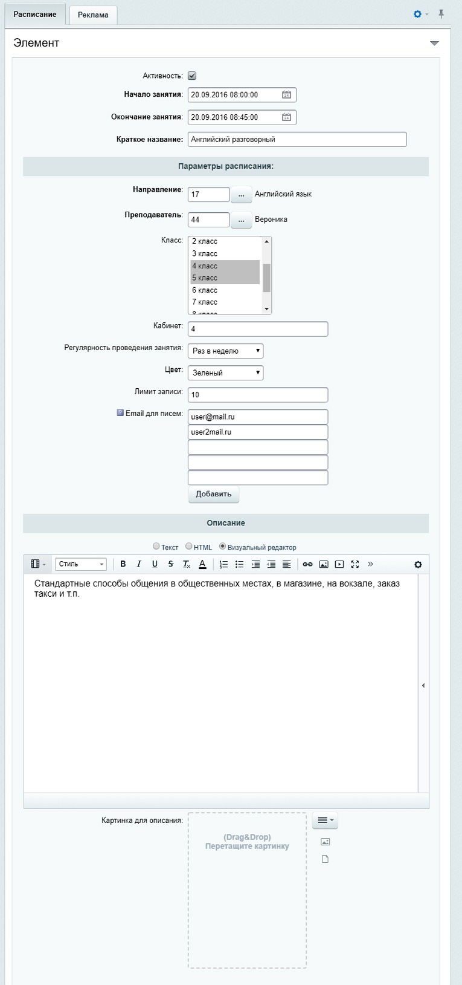The image size is (462, 985).
Task: Select 4 класс in class list
Action: [x=225, y=266]
